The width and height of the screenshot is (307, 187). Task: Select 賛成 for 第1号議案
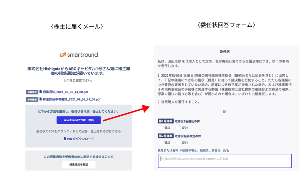pyautogui.click(x=160, y=128)
